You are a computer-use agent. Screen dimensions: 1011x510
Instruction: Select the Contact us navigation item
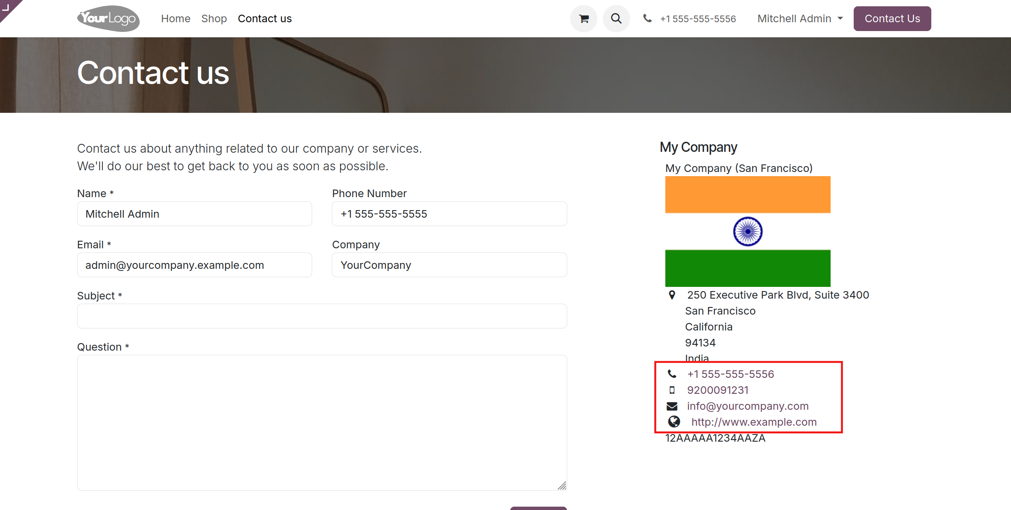pos(265,19)
